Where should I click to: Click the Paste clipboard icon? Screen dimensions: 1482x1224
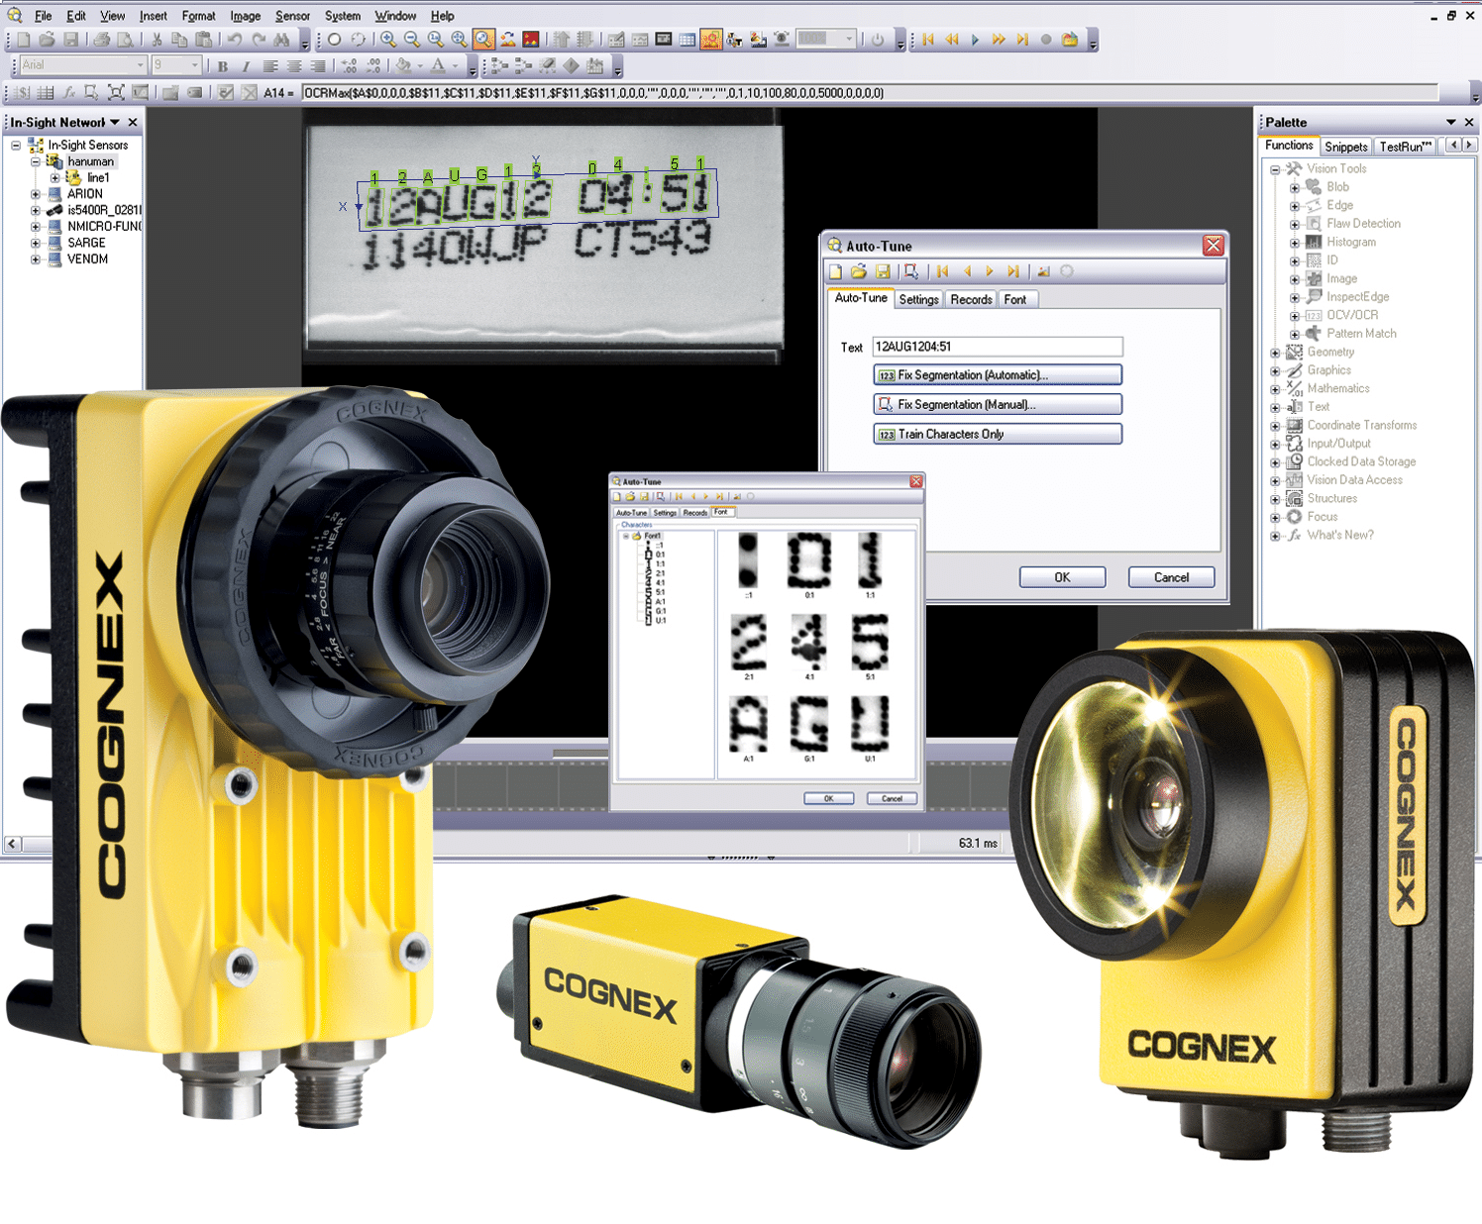[x=203, y=40]
